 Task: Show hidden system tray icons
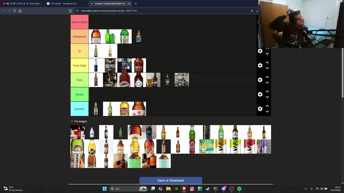[x=306, y=189]
